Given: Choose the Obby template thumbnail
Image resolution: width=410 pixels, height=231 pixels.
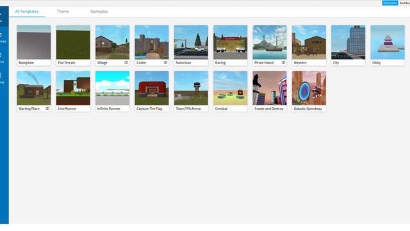Looking at the screenshot, I should tap(388, 42).
